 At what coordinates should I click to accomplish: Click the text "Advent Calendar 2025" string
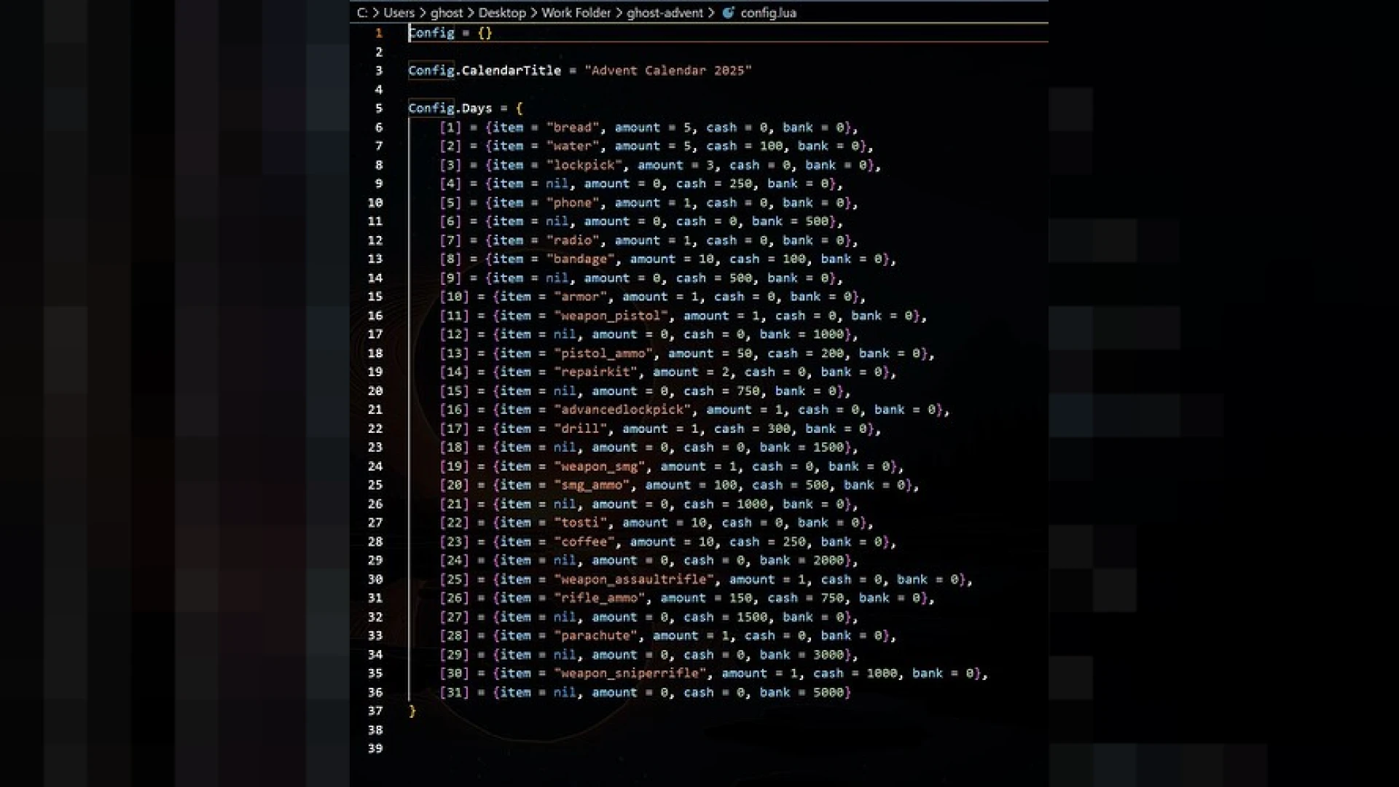[667, 71]
